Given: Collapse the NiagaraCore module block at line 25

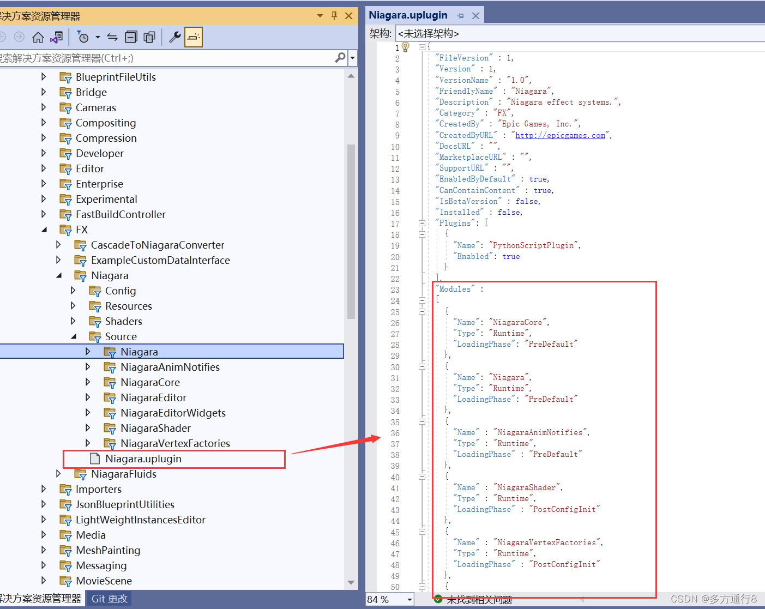Looking at the screenshot, I should [x=422, y=311].
